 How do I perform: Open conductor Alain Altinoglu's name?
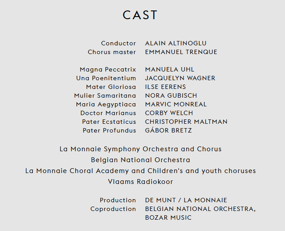(176, 43)
